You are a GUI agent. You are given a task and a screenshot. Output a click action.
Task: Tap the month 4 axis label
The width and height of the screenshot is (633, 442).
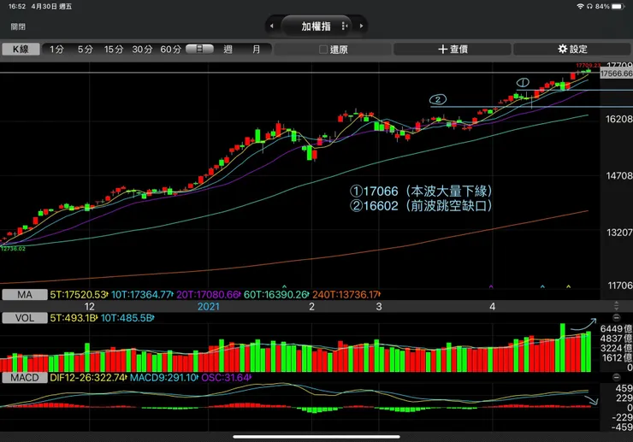click(492, 307)
